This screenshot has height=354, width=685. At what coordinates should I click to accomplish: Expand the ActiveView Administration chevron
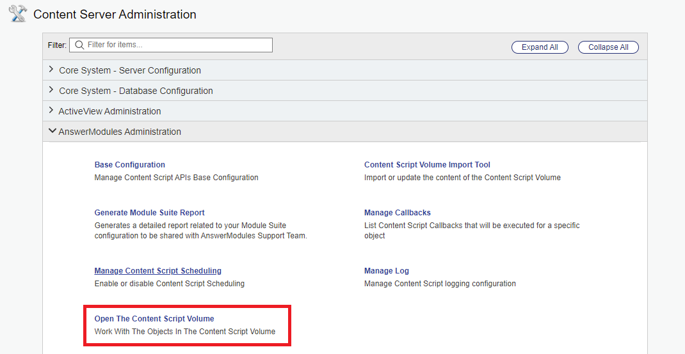coord(51,111)
